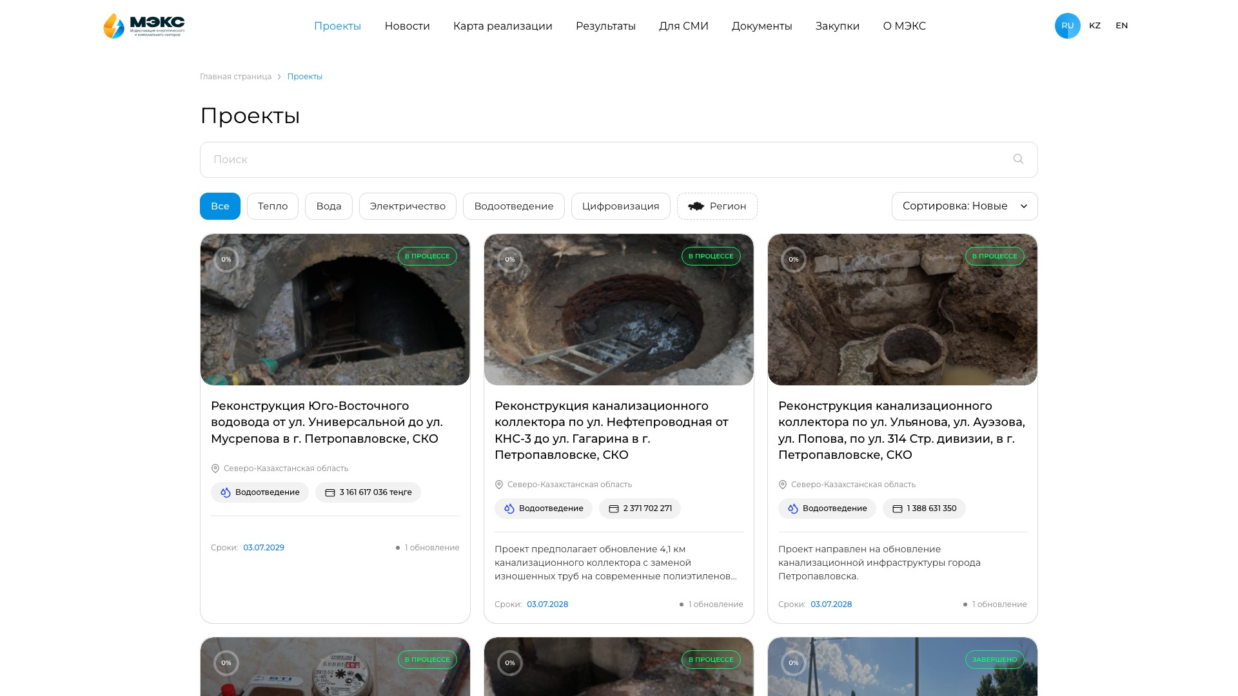Filter projects by Тепло
The image size is (1238, 696).
point(273,206)
